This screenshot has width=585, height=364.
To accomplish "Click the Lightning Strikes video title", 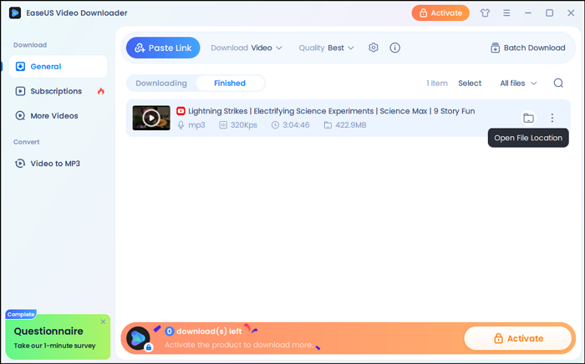I will 331,111.
